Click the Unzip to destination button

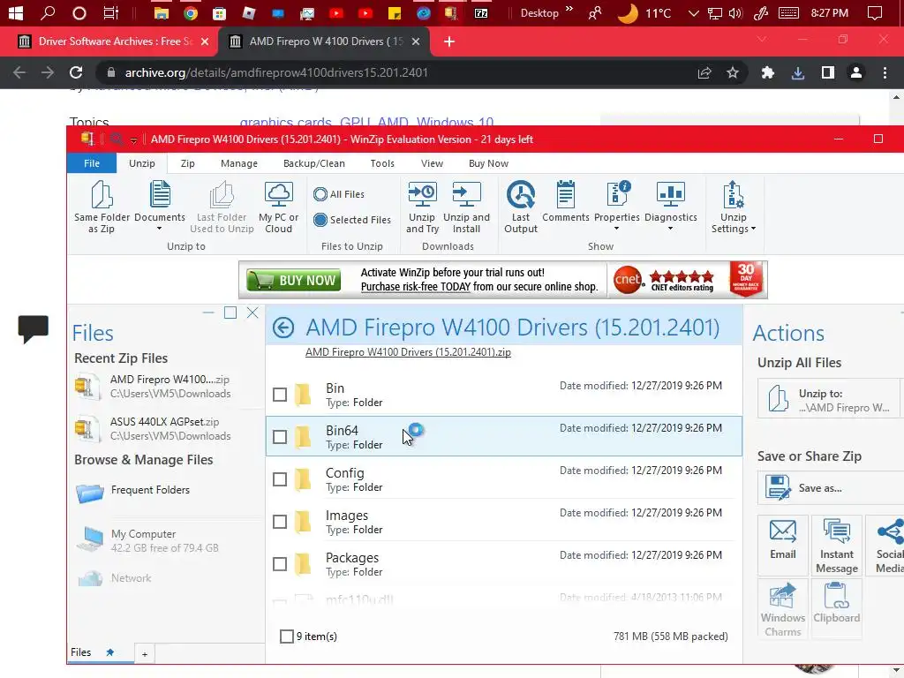[x=828, y=399]
